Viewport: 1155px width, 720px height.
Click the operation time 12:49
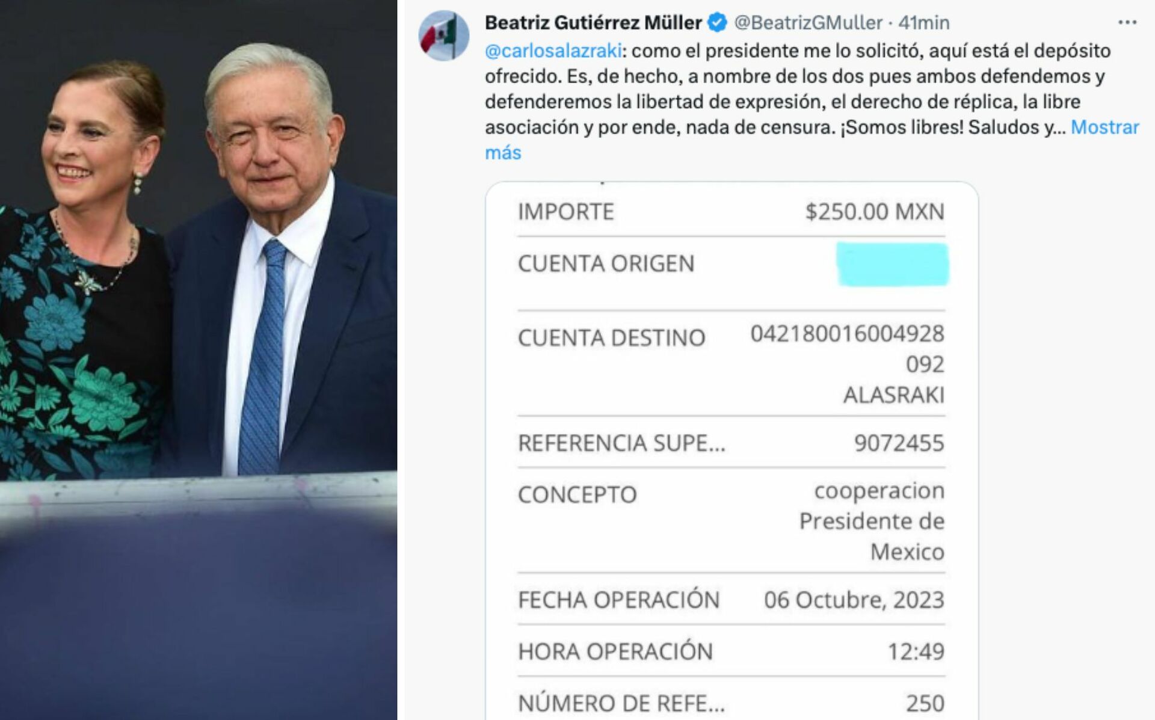point(916,651)
